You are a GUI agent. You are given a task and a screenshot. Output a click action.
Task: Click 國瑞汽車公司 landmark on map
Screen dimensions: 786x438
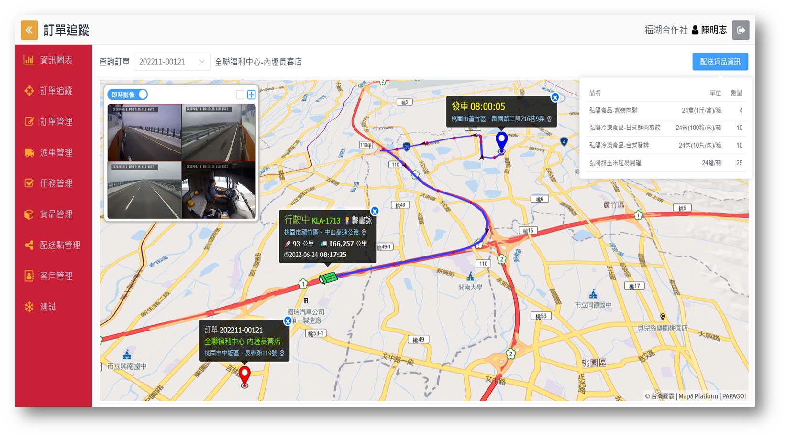306,312
